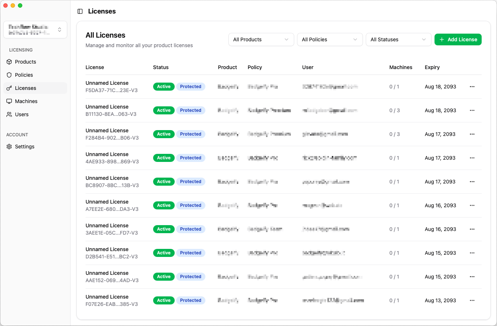This screenshot has width=497, height=326.
Task: Go to Policies in the sidebar
Action: 35,75
